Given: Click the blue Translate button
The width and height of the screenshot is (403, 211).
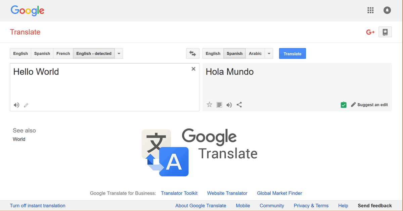Looking at the screenshot, I should click(293, 54).
